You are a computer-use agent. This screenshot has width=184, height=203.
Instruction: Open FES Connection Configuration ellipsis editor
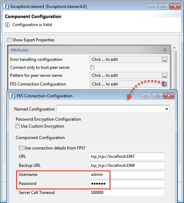pos(164,84)
